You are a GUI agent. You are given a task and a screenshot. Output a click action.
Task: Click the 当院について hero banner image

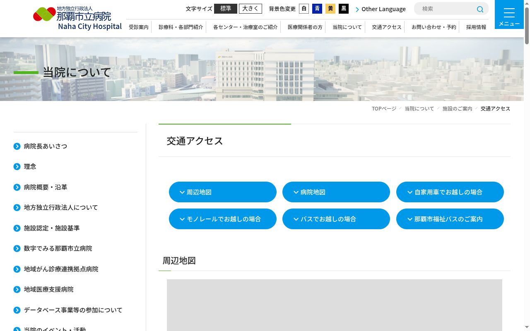262,69
